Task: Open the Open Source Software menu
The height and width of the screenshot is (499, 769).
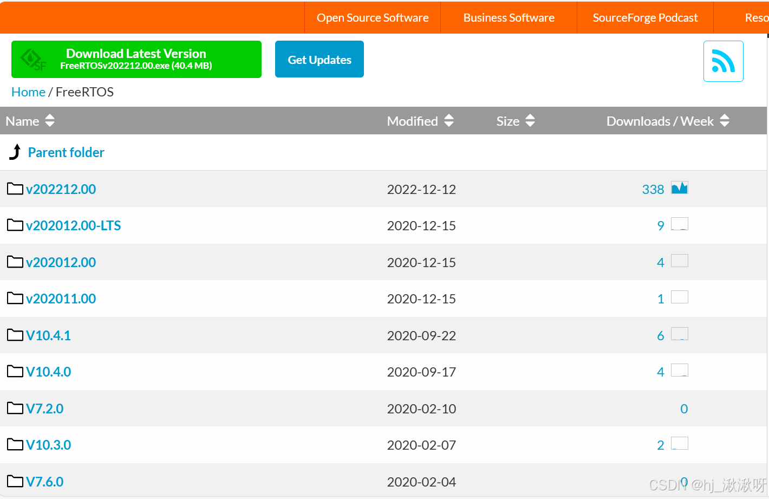Action: point(373,17)
